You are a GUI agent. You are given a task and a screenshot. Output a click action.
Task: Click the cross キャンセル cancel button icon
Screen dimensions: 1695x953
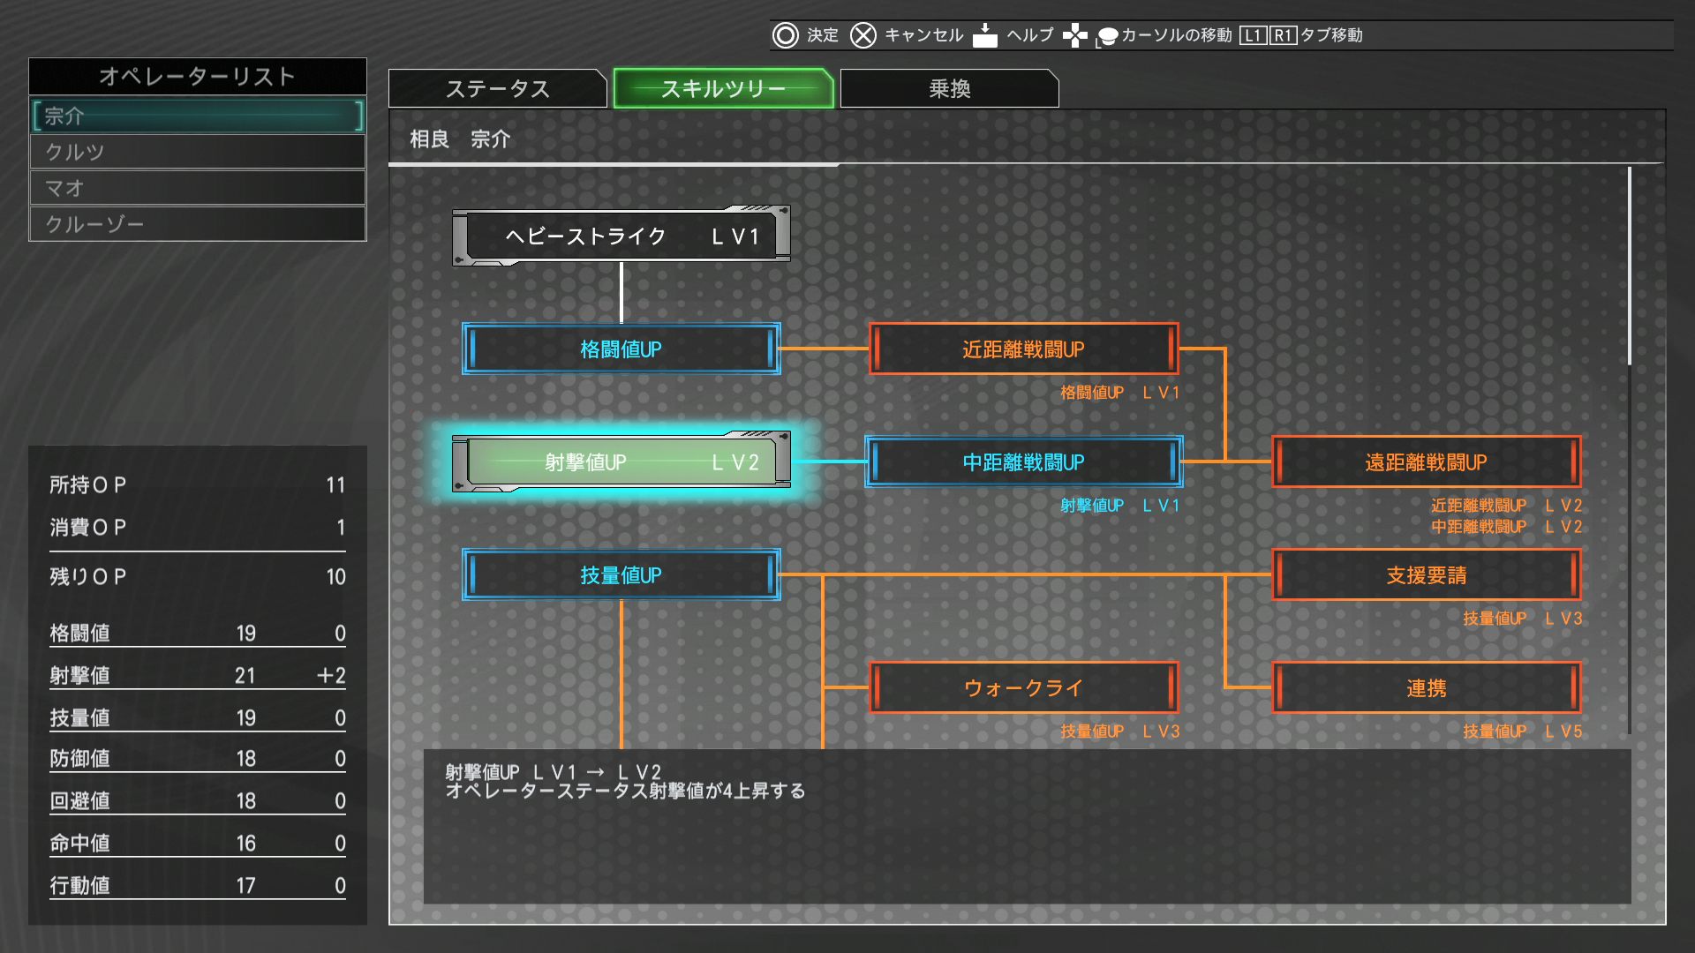coord(863,35)
